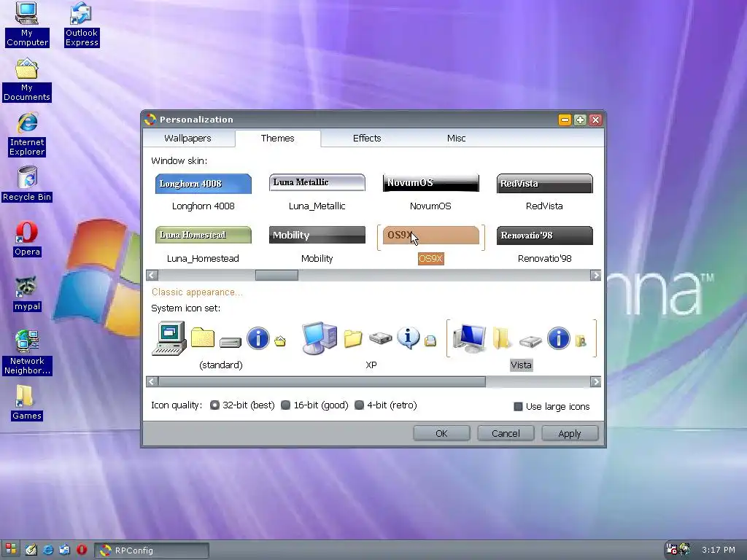Choose the RedVista window skin
The width and height of the screenshot is (747, 560).
click(x=544, y=192)
